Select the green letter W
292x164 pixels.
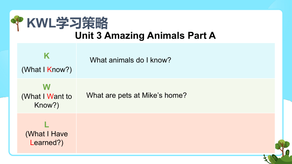pyautogui.click(x=47, y=87)
